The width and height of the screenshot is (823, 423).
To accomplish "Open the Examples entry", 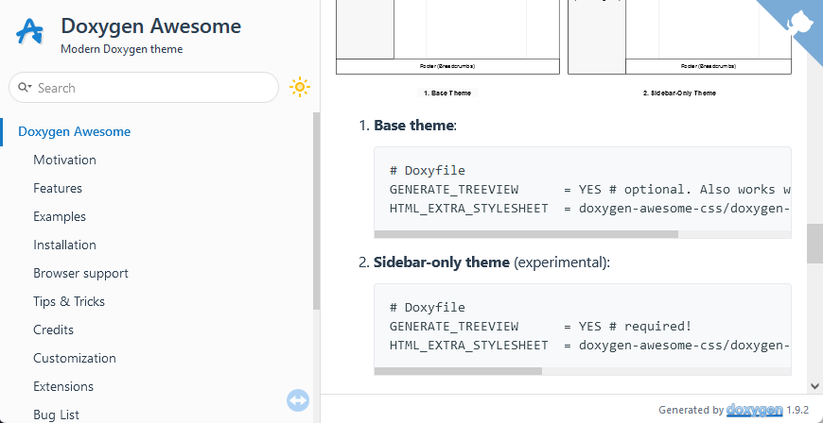I will point(60,216).
